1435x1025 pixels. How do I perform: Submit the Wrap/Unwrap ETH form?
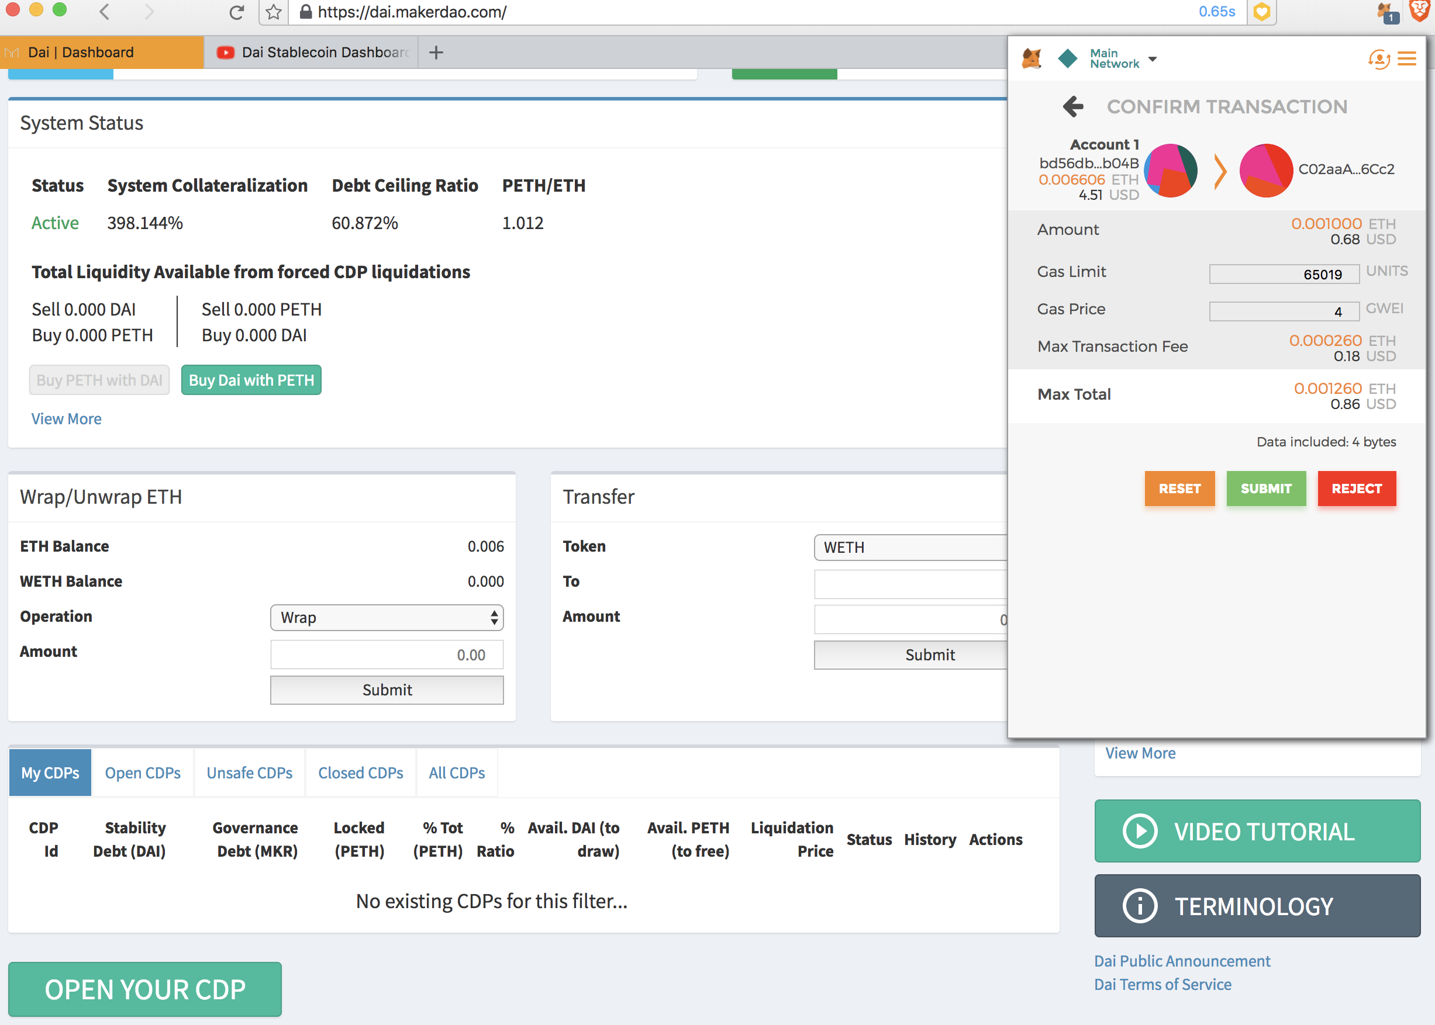(x=387, y=690)
